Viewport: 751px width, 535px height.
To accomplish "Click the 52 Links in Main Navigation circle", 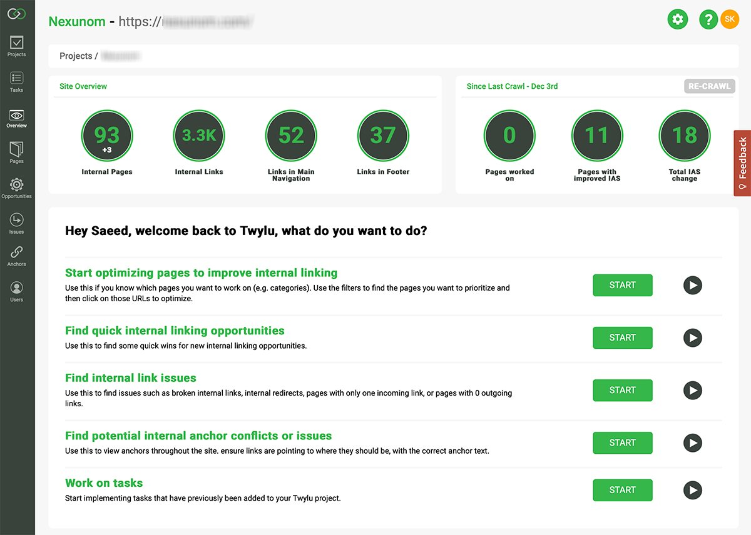I will pyautogui.click(x=291, y=136).
